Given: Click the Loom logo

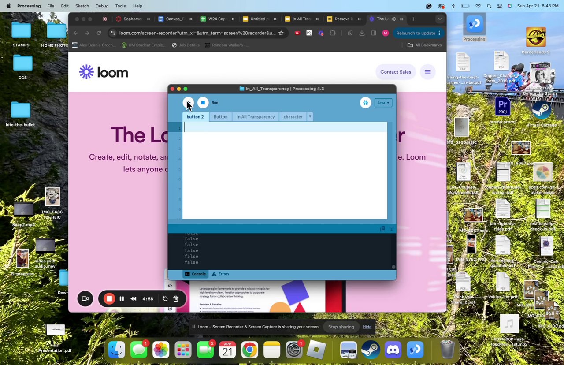Looking at the screenshot, I should 104,72.
